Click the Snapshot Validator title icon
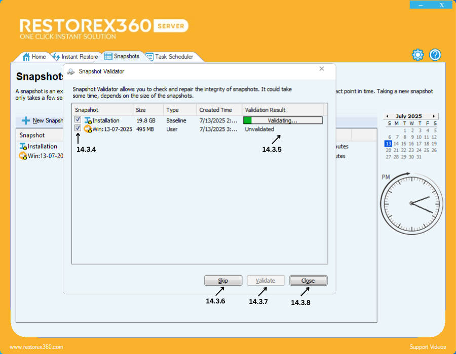The image size is (456, 354). 71,71
